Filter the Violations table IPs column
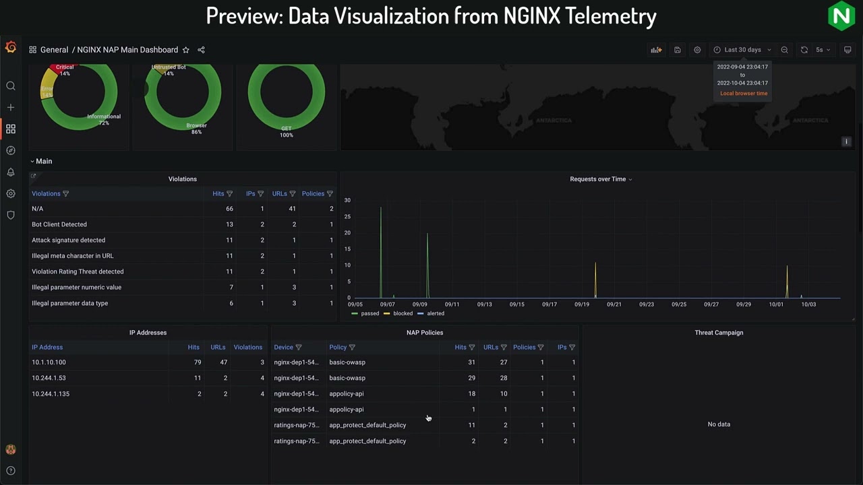863x485 pixels. (x=261, y=194)
